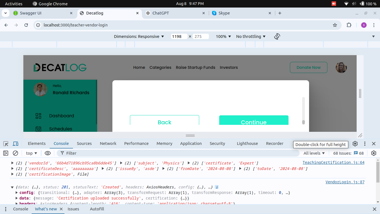Image resolution: width=380 pixels, height=214 pixels.
Task: Expand the All levels log filter dropdown
Action: click(x=314, y=153)
